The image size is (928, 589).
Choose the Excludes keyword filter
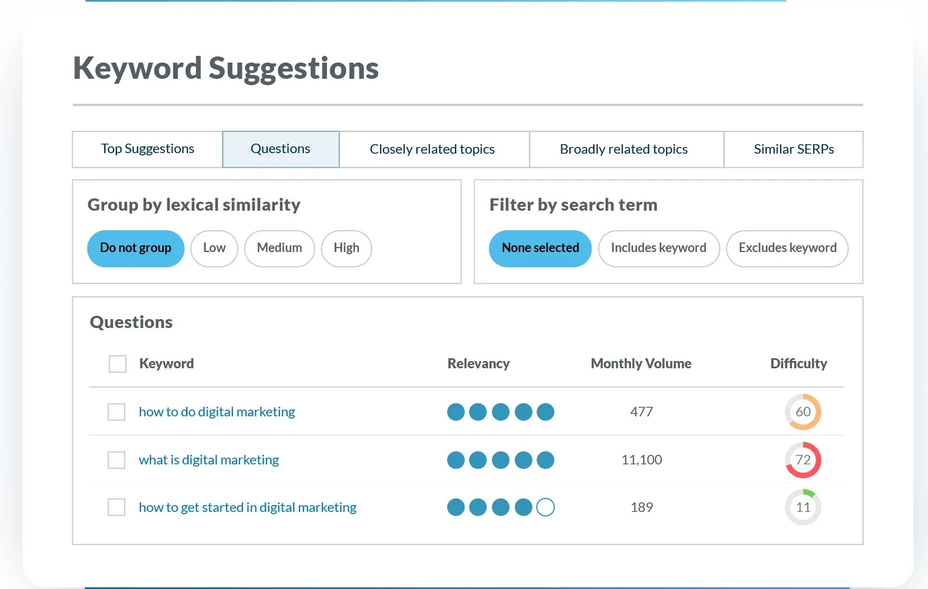click(787, 248)
